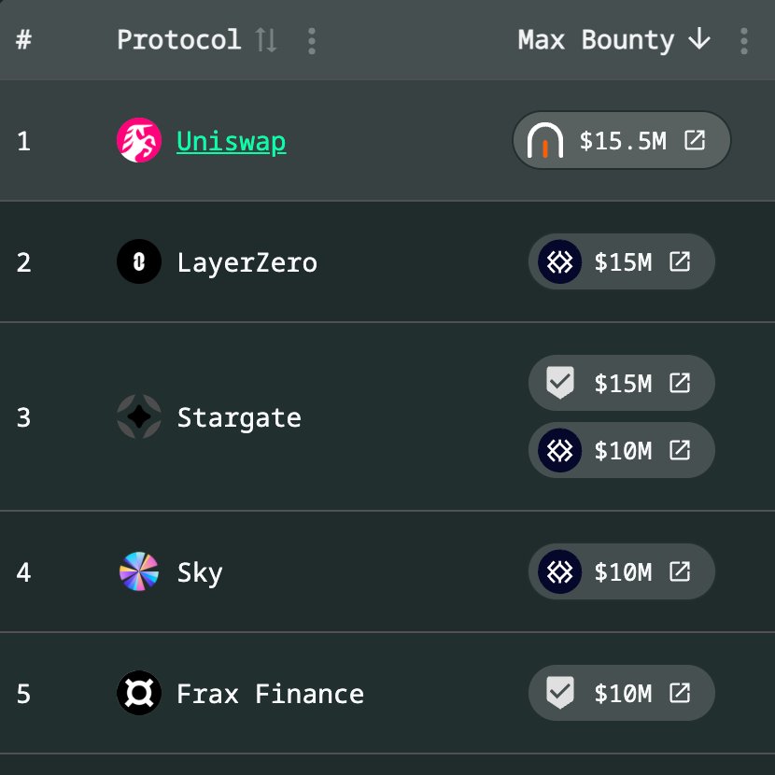The image size is (775, 775).
Task: Click the Uniswap pink unicorn logo
Action: (139, 140)
